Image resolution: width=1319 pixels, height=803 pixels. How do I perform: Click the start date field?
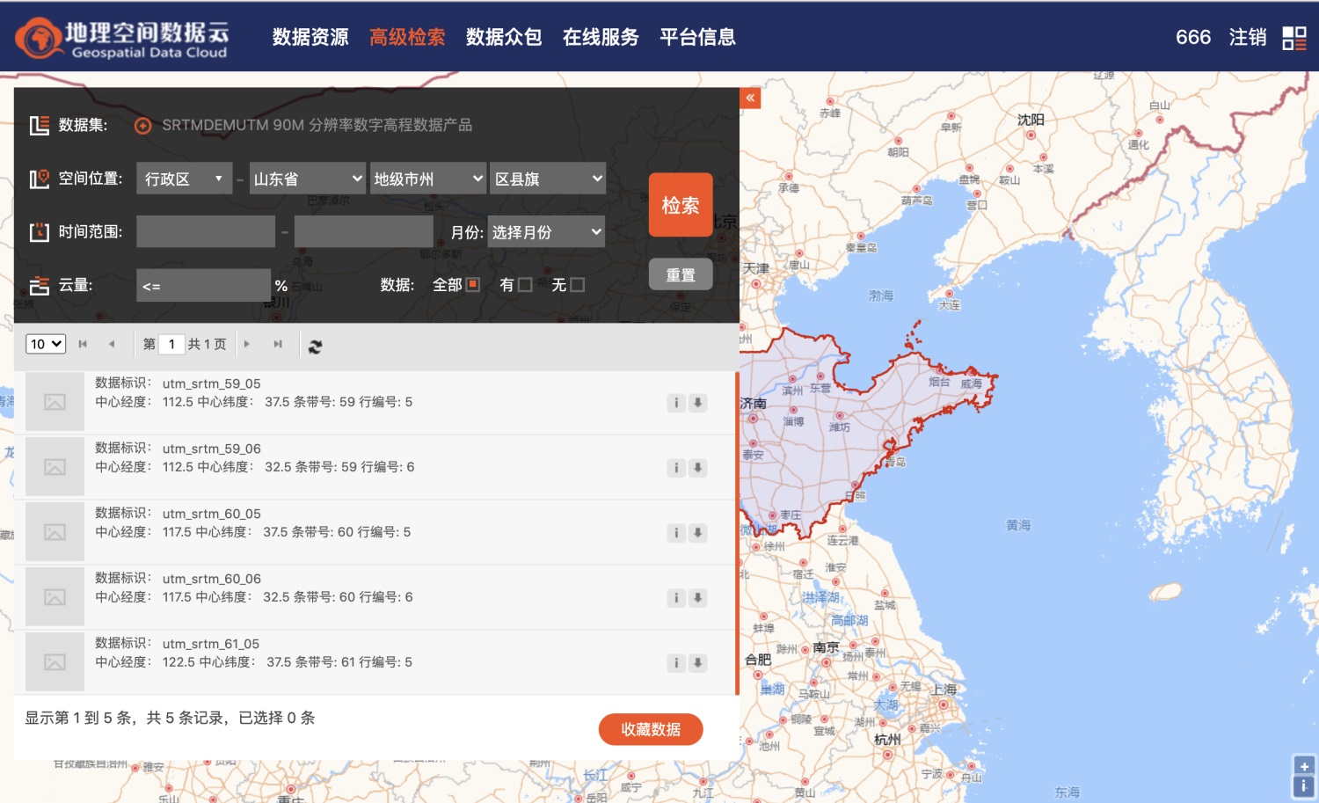point(206,232)
